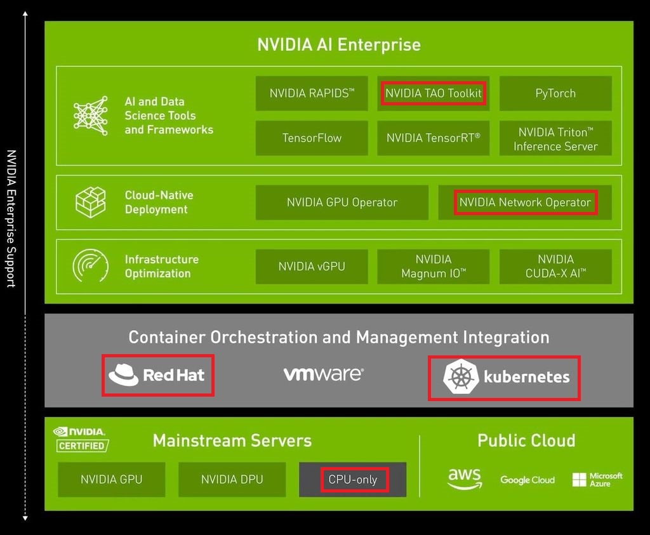Expand the Container Orchestration and Management section
This screenshot has height=535, width=650.
pos(338,338)
